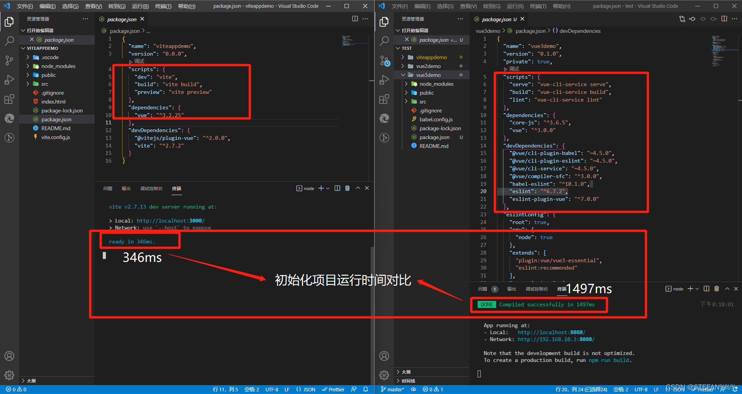
Task: Maximize terminal panel in left window
Action: point(358,188)
